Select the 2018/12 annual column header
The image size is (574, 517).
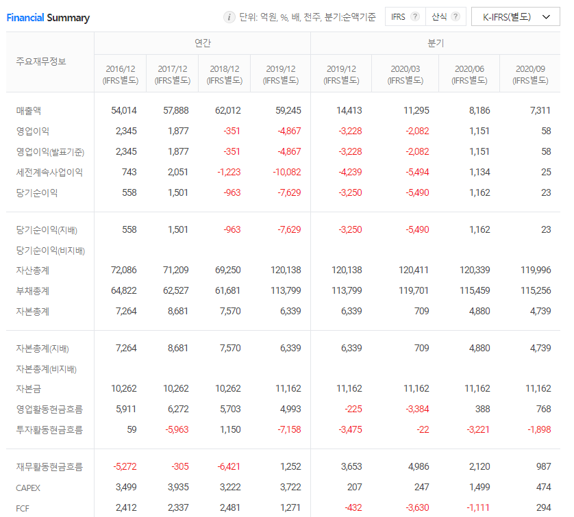(x=225, y=74)
